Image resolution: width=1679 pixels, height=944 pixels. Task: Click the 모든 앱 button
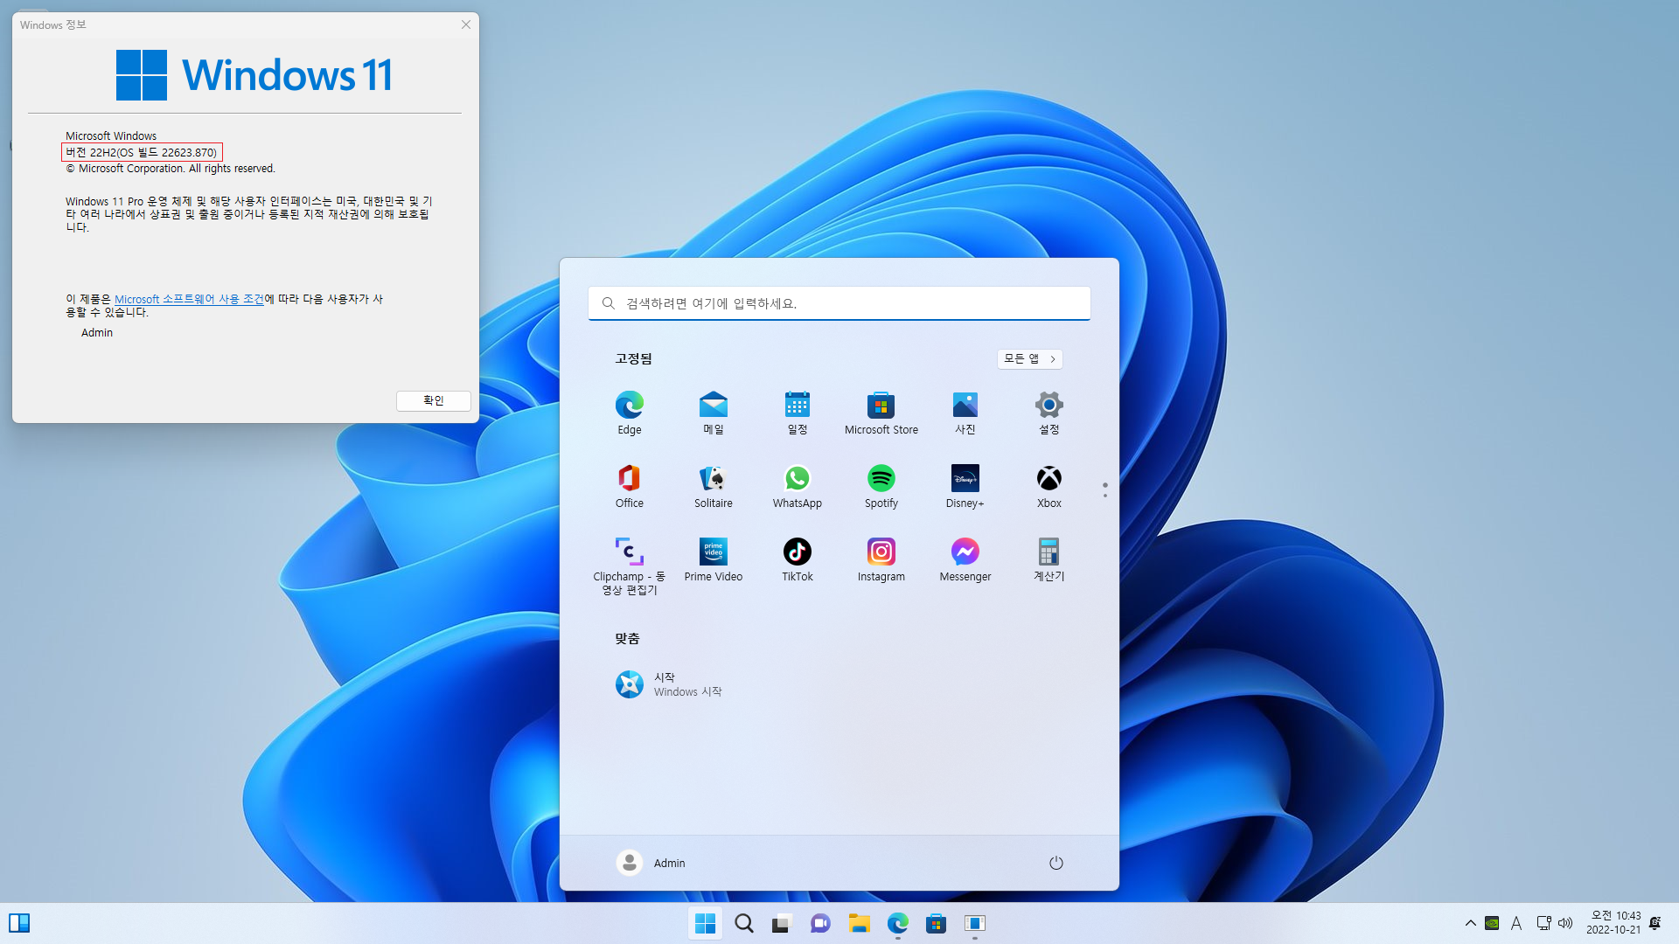click(1029, 359)
